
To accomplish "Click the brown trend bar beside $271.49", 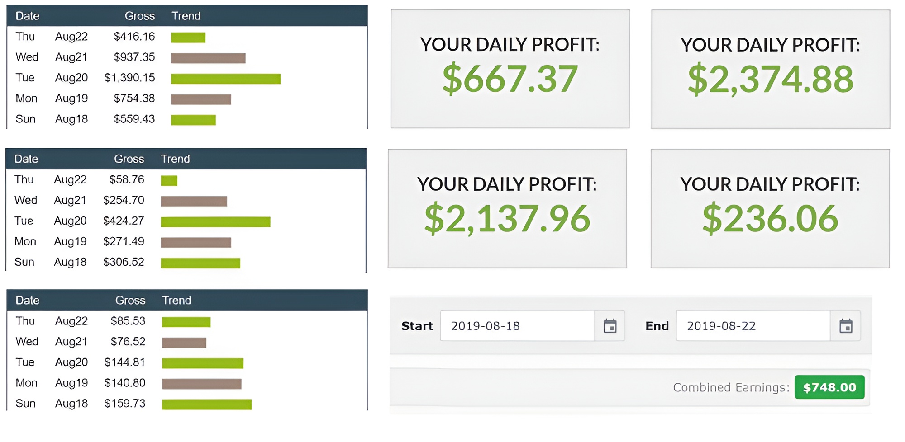I will click(195, 242).
